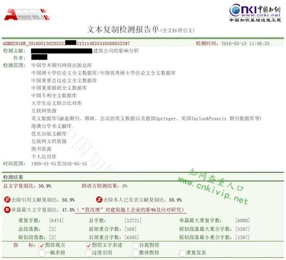Click the 疑似段落数 [2] value
This screenshot has height=260, width=286.
coord(52,237)
